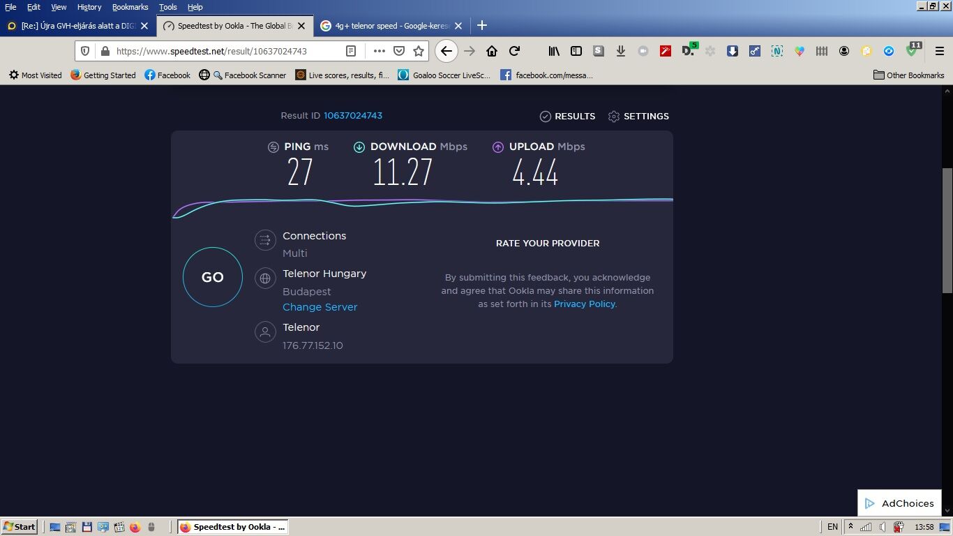Image resolution: width=953 pixels, height=536 pixels.
Task: Open speedtest SETTINGS
Action: (x=638, y=117)
